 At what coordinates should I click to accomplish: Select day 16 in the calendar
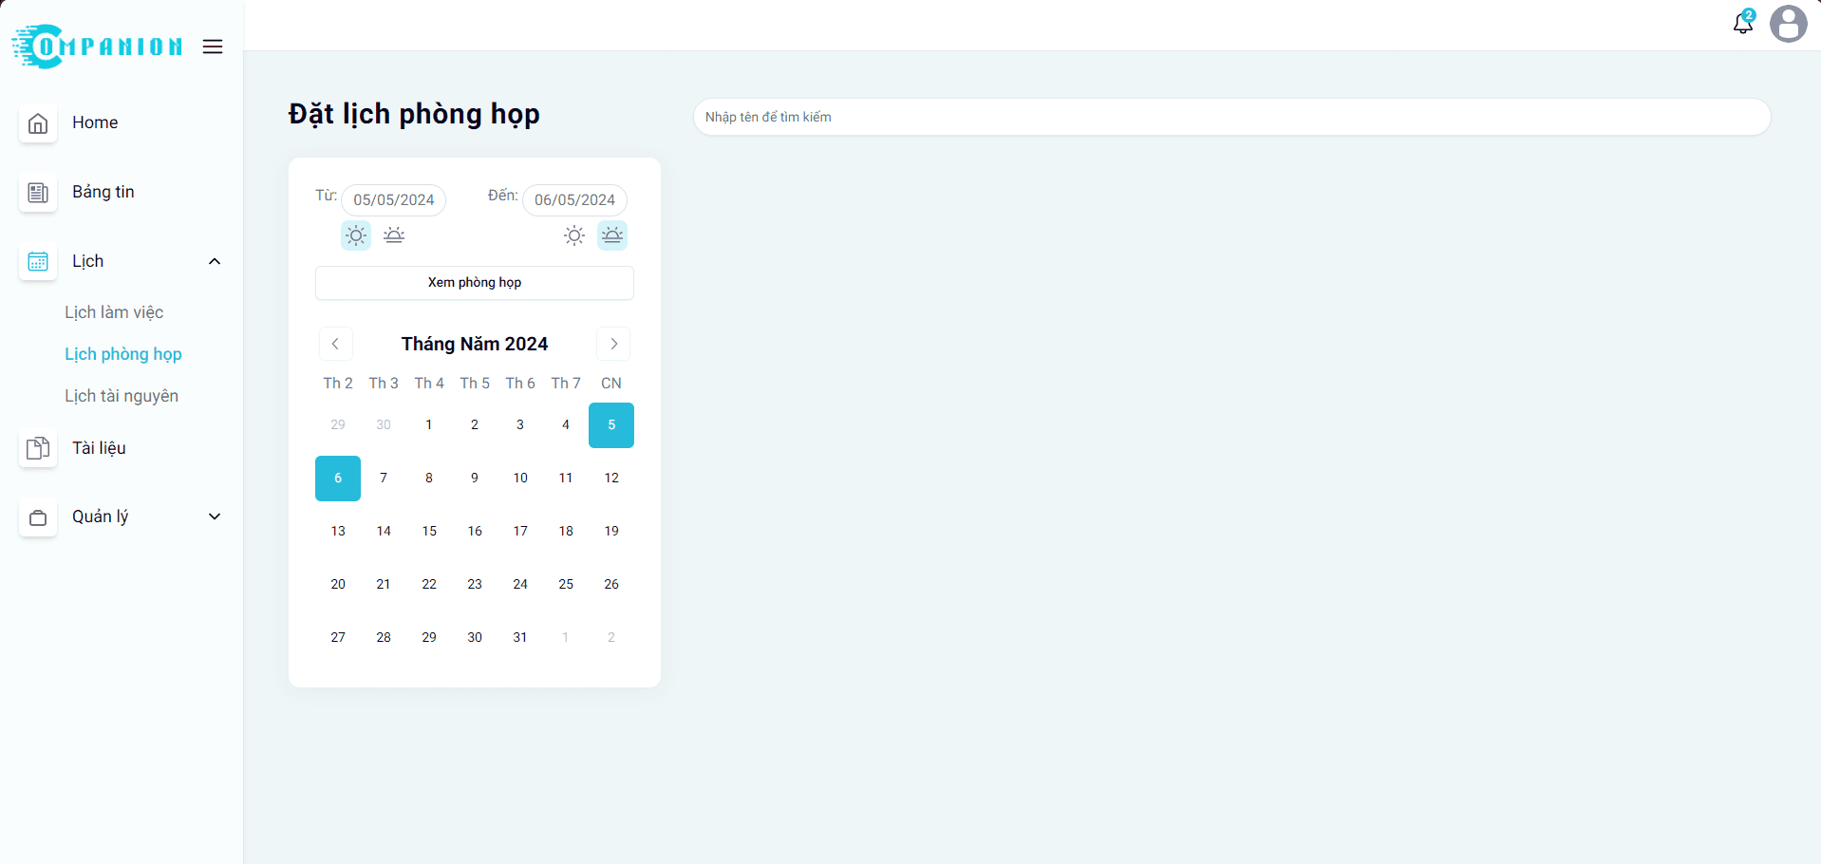pos(475,532)
